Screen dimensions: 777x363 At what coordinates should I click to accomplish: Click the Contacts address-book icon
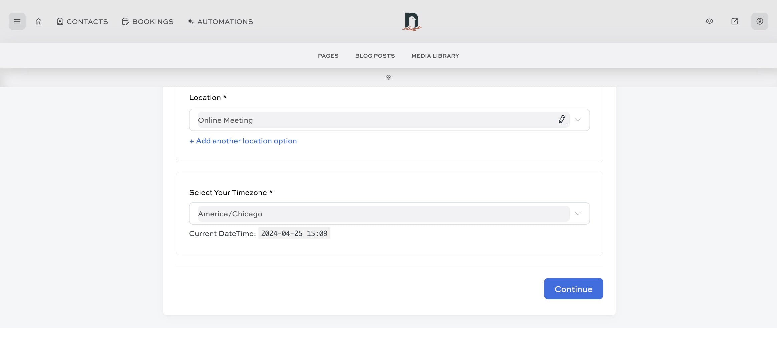[x=60, y=21]
